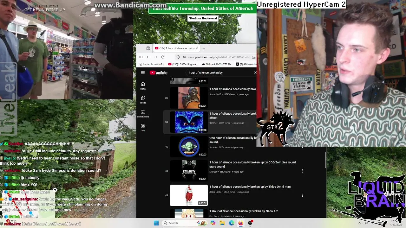Screen dimensions: 406x228
Task: Switch to Firefox in the taskbar
Action: pyautogui.click(x=241, y=223)
